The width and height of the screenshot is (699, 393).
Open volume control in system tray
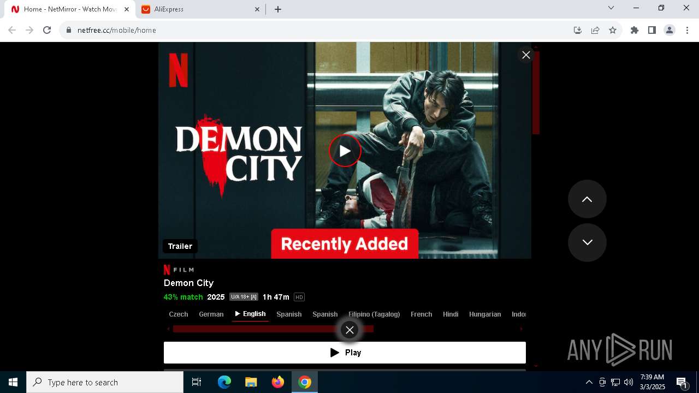click(629, 382)
